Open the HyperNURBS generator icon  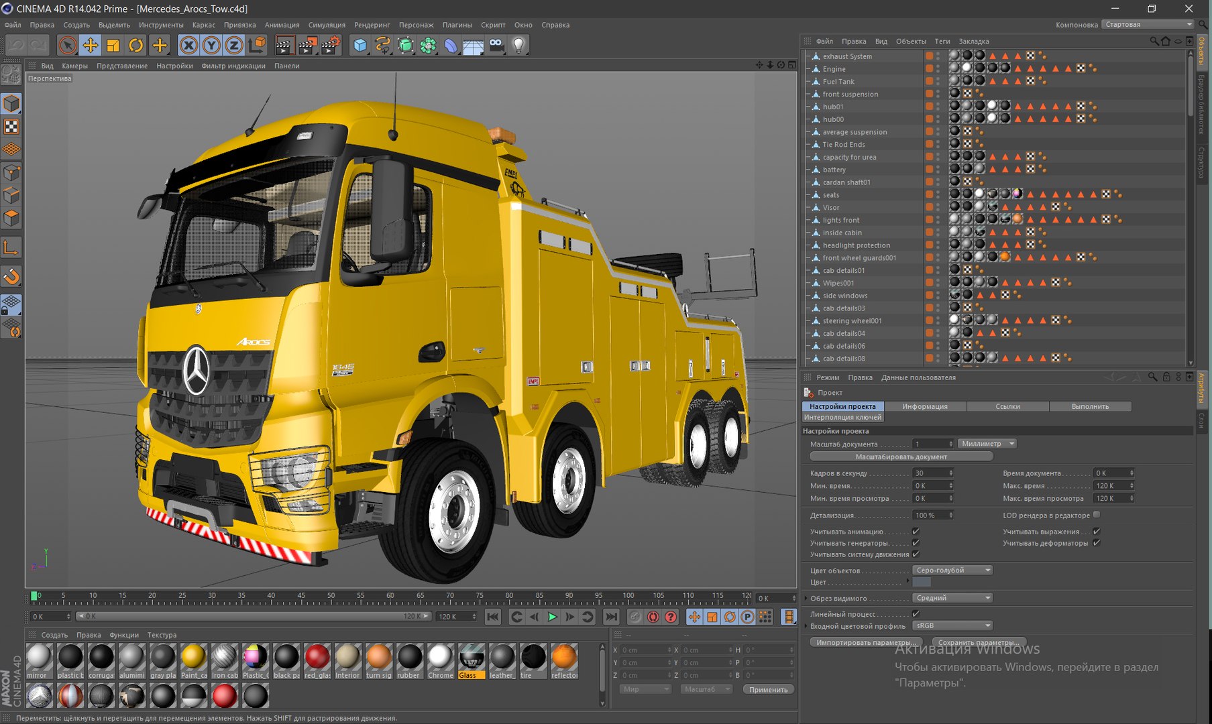tap(406, 45)
